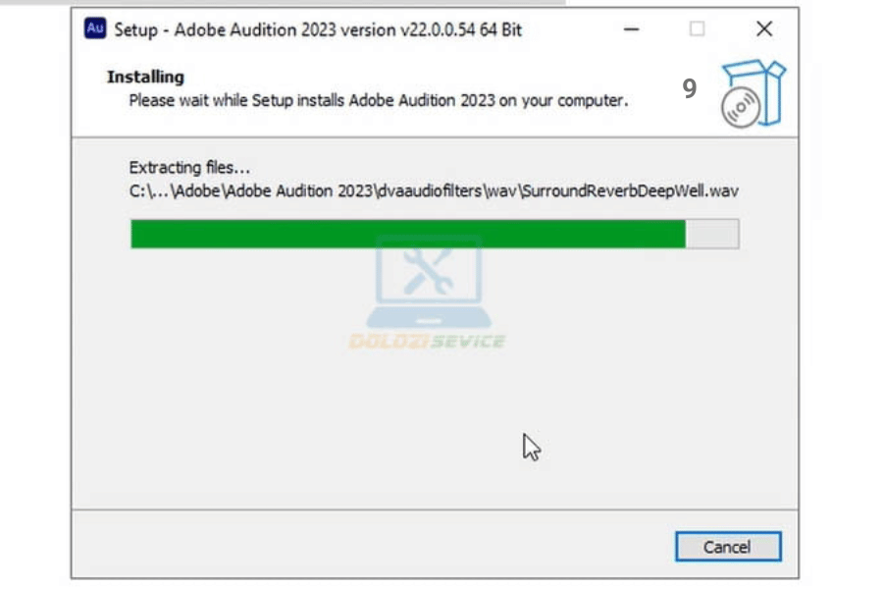Click the CD disc graphic in header
This screenshot has width=883, height=589.
point(741,109)
